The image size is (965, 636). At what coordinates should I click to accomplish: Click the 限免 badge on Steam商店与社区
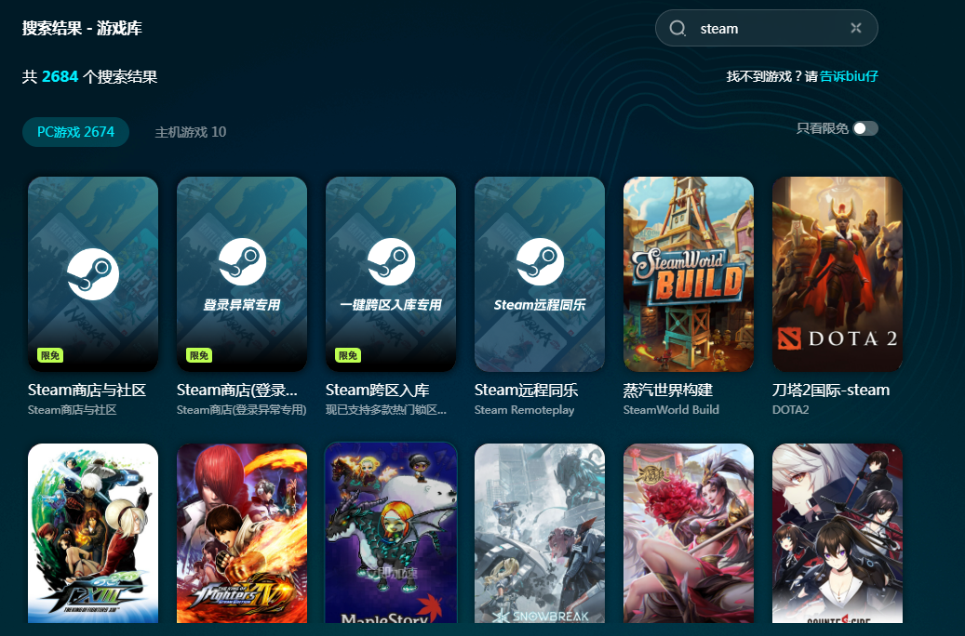[50, 355]
